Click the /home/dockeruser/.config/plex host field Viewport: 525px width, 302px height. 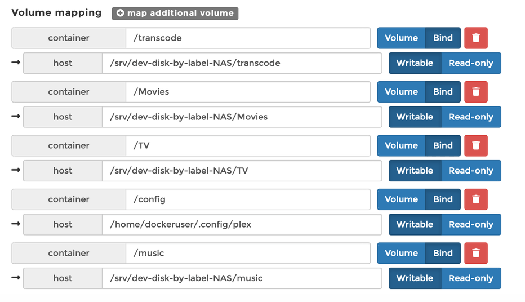(242, 224)
